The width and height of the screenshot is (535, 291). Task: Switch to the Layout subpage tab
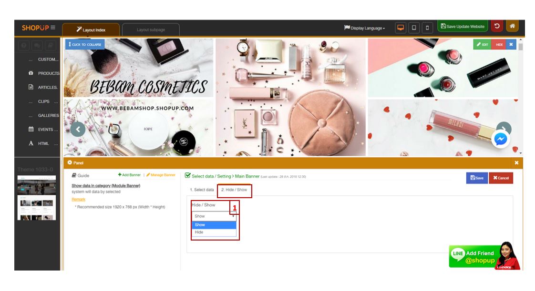pos(151,30)
